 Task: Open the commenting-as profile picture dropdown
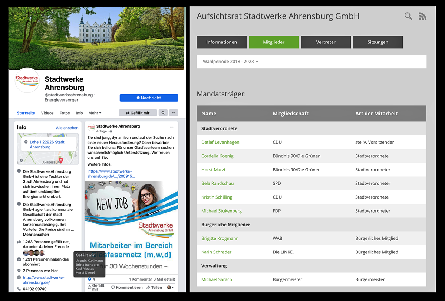coord(171,287)
